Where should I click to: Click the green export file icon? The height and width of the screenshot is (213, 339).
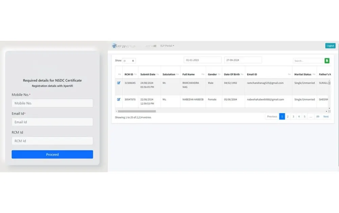pyautogui.click(x=327, y=61)
